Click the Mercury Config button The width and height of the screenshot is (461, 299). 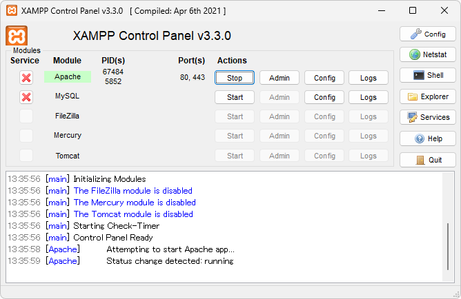pyautogui.click(x=324, y=136)
